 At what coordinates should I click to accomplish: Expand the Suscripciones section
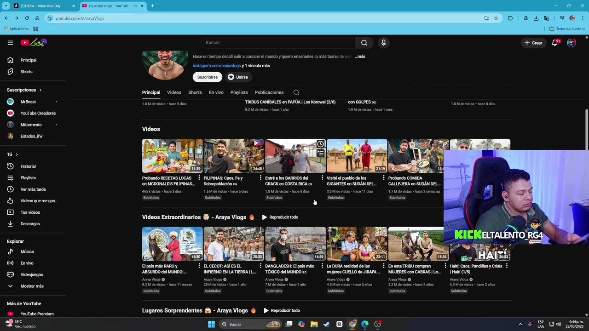(x=24, y=90)
